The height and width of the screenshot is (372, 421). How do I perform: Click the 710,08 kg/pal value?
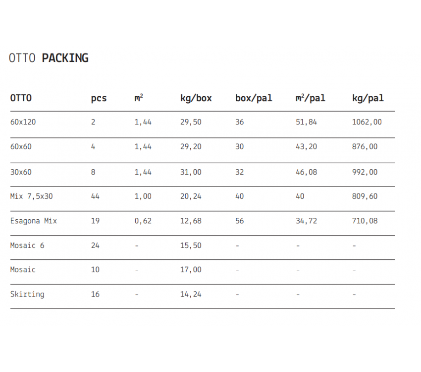pos(365,221)
